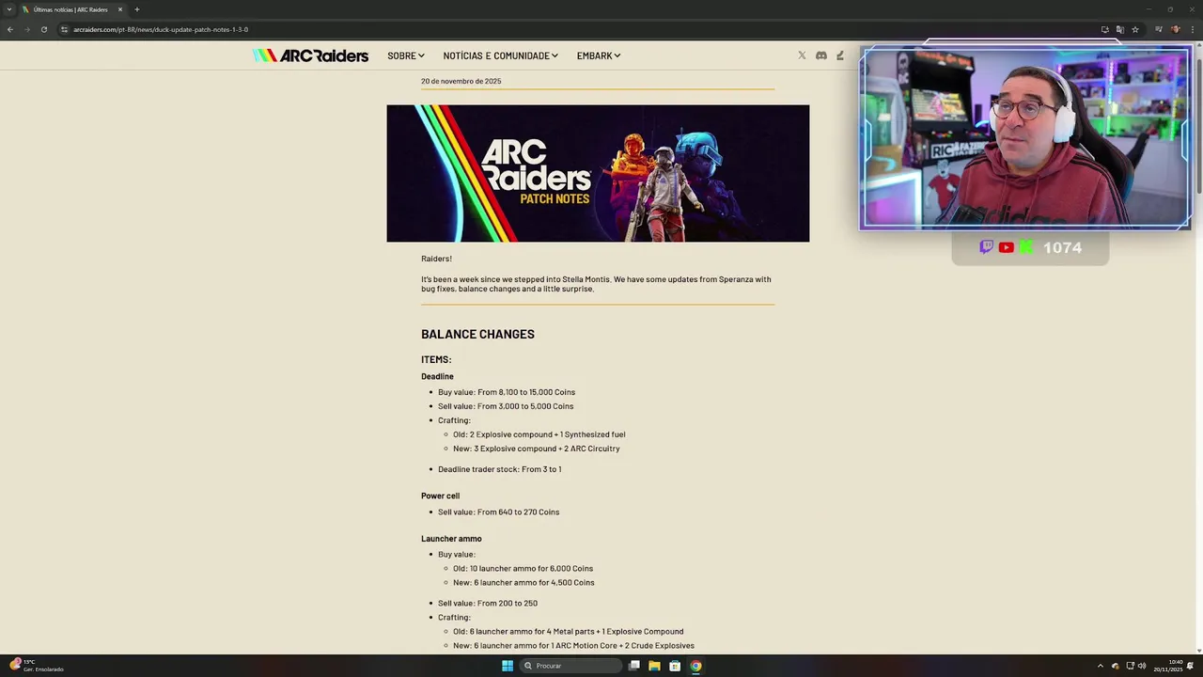
Task: Open Chrome three-dot menu
Action: point(1191,29)
